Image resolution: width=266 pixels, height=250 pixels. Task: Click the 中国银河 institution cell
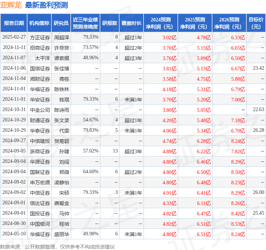40,224
